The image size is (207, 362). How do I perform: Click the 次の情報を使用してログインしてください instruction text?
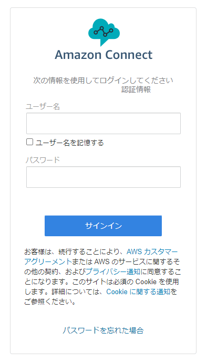(103, 81)
